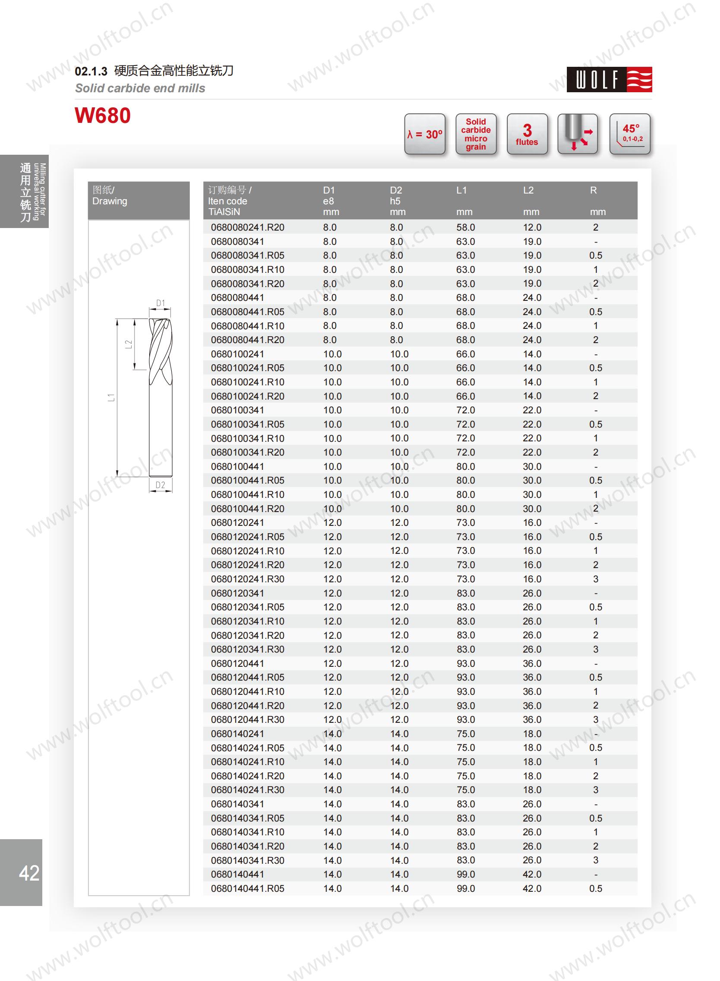Click the side tab 通用立铣刀

25,191
